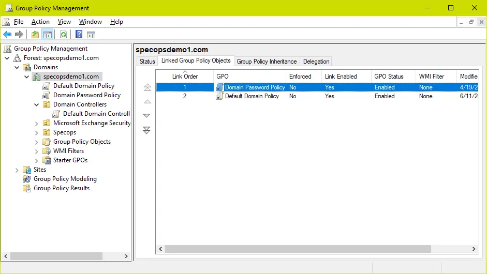Switch to the Delegation tab
The height and width of the screenshot is (274, 487).
(316, 62)
